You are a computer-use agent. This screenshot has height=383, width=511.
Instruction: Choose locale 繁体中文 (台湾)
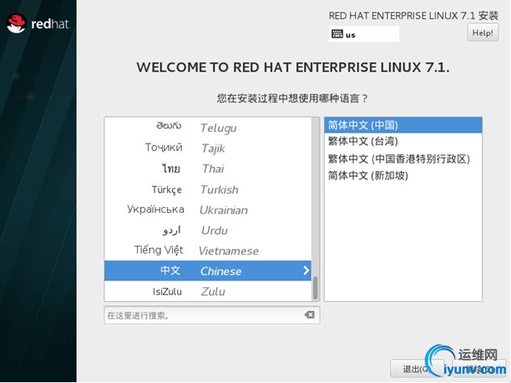coord(403,141)
